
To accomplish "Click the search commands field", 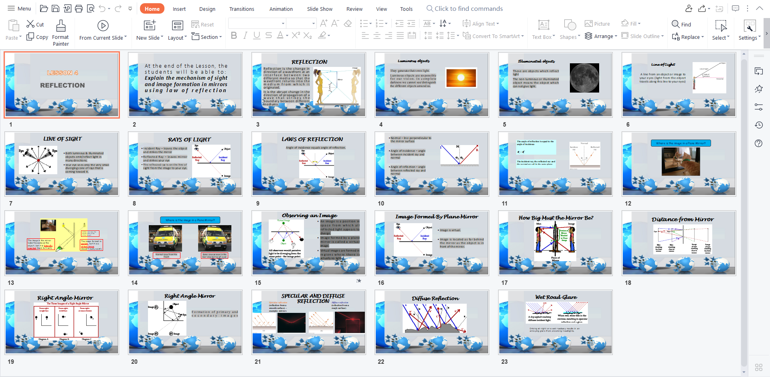I will 464,8.
